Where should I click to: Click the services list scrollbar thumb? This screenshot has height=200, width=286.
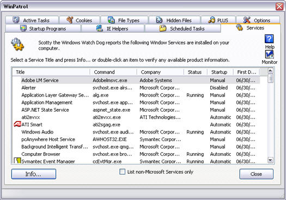click(x=270, y=78)
